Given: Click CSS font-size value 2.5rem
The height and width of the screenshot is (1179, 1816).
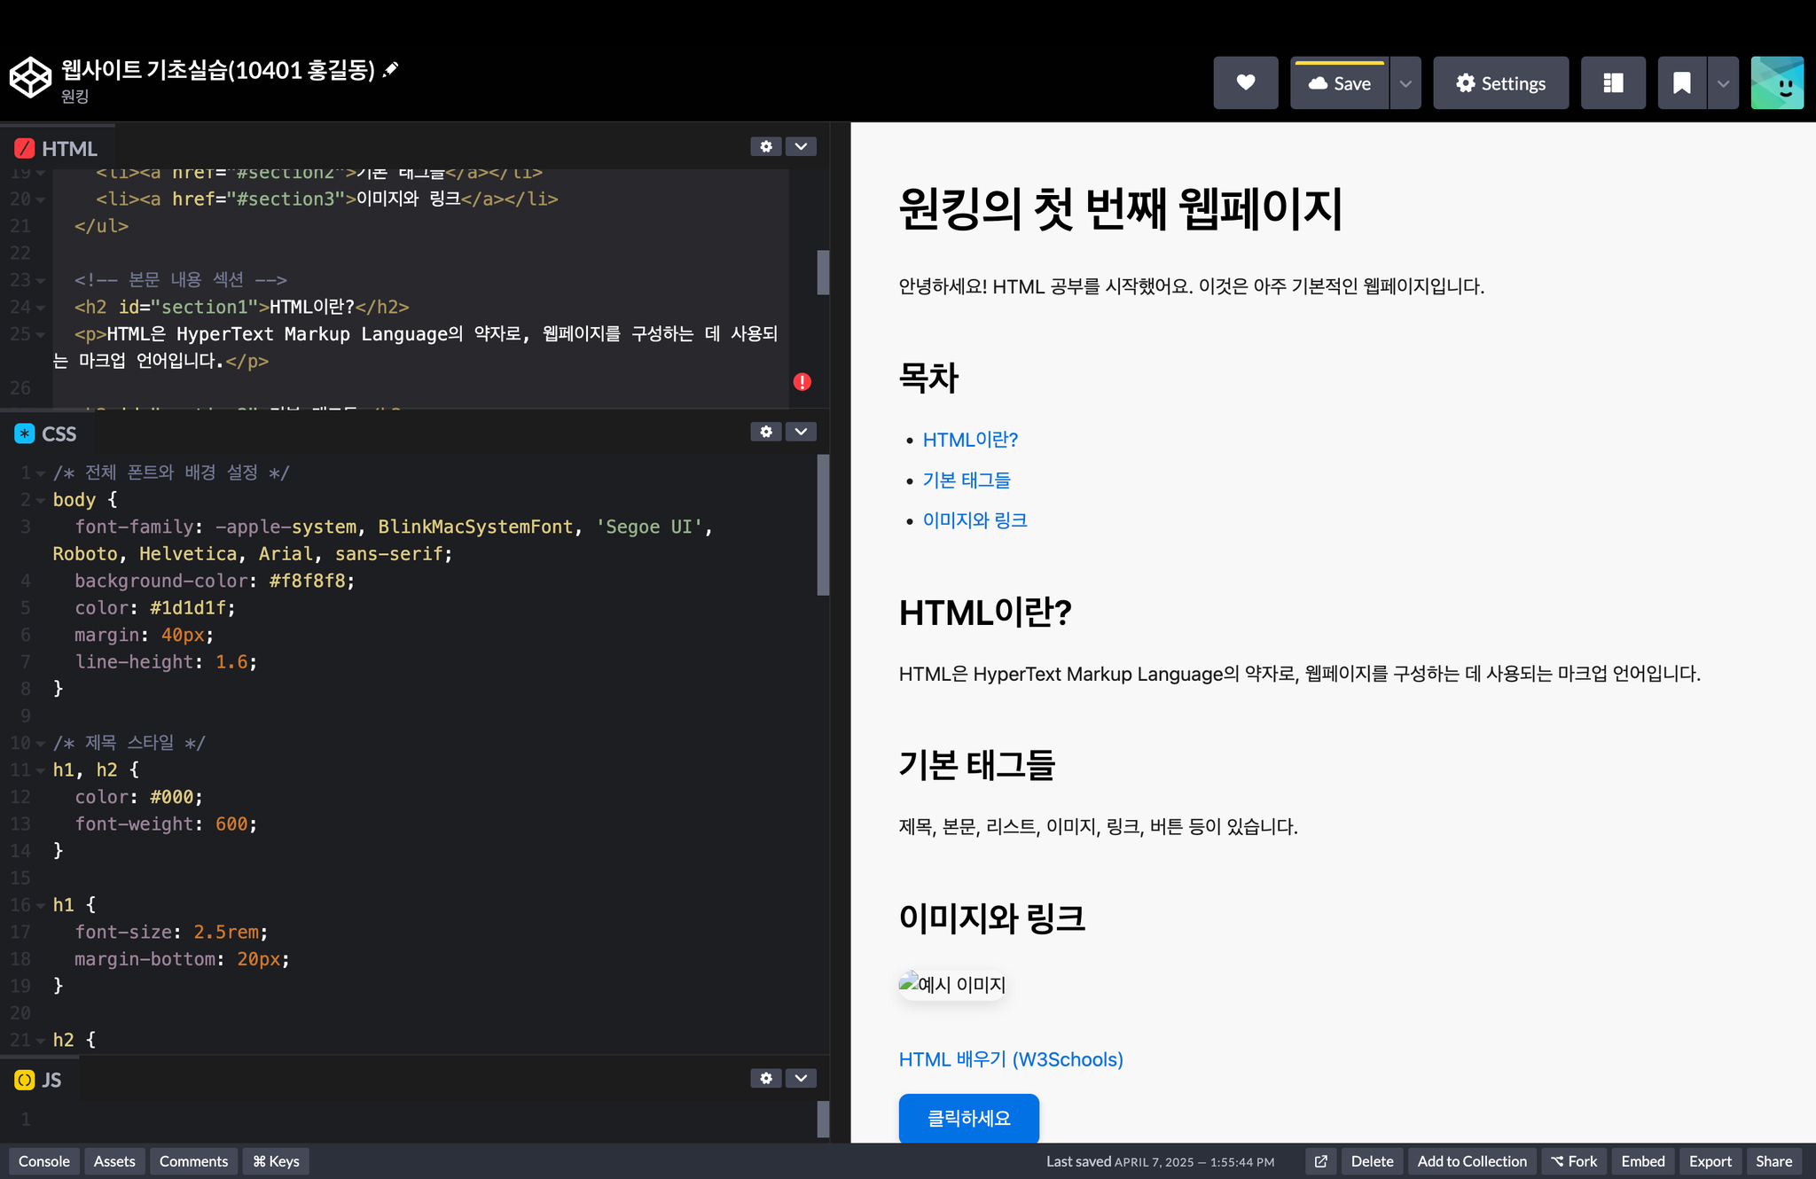Looking at the screenshot, I should click(226, 933).
